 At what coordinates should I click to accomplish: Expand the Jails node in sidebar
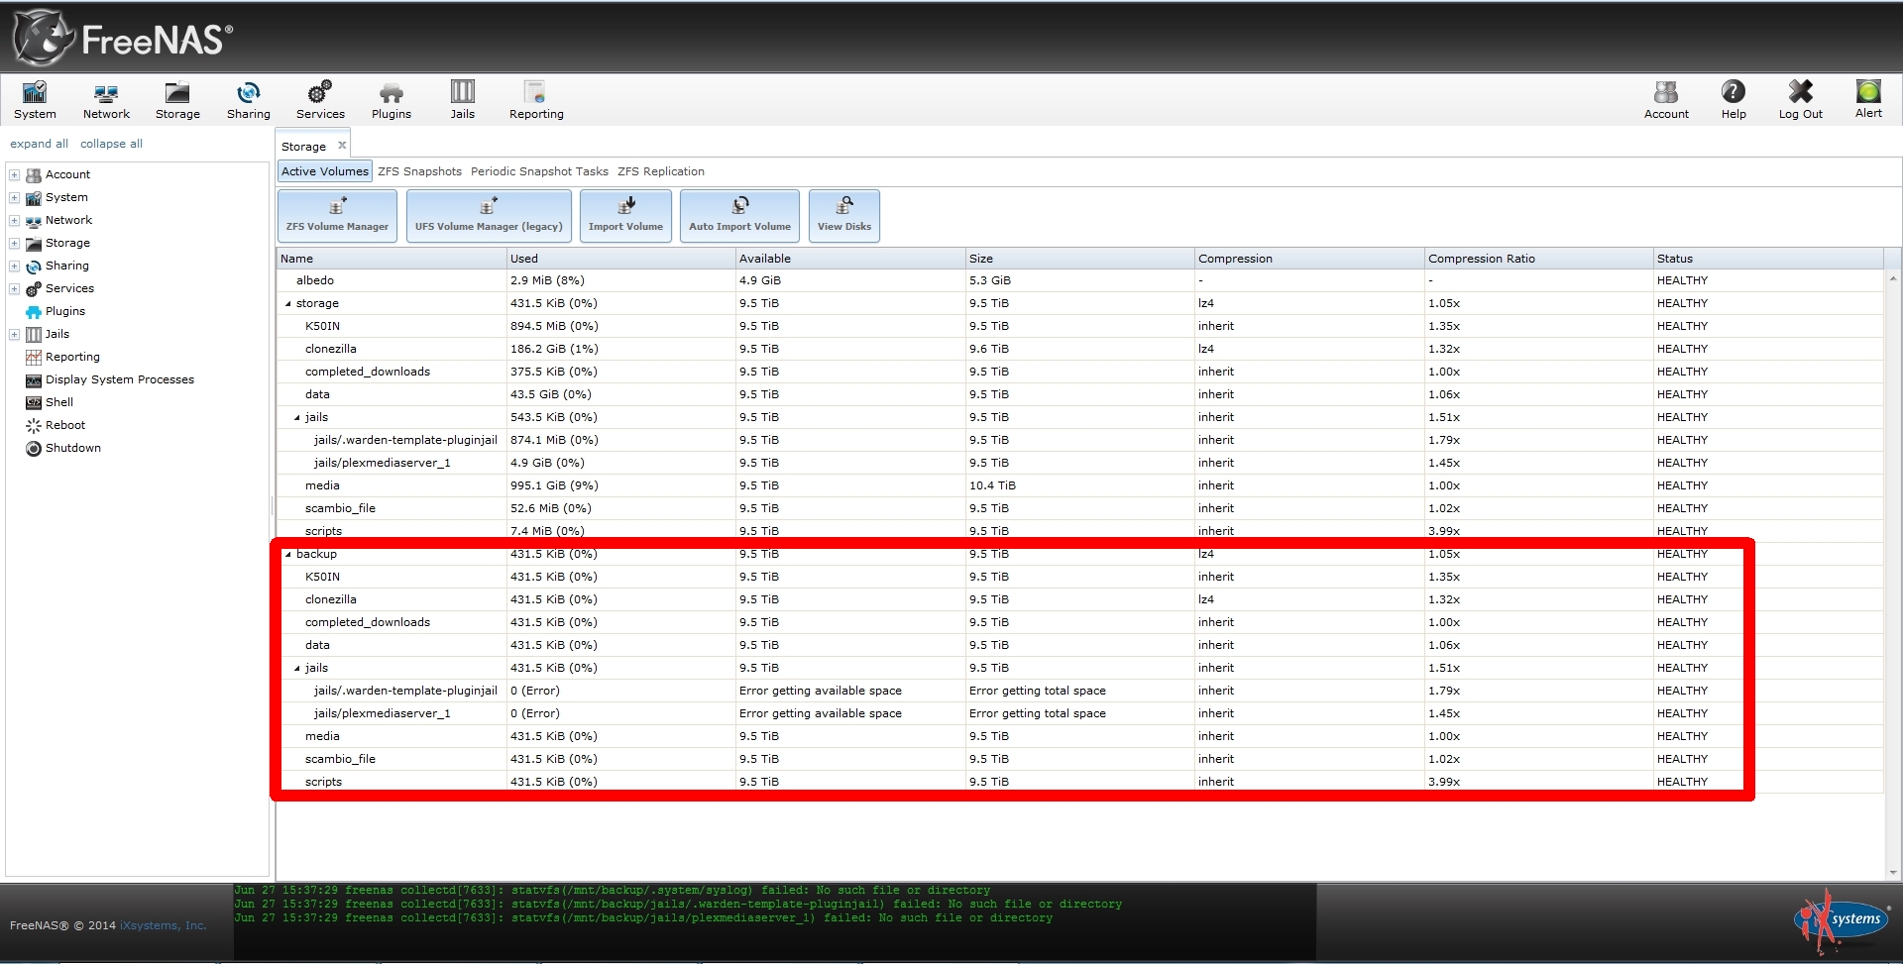(15, 334)
